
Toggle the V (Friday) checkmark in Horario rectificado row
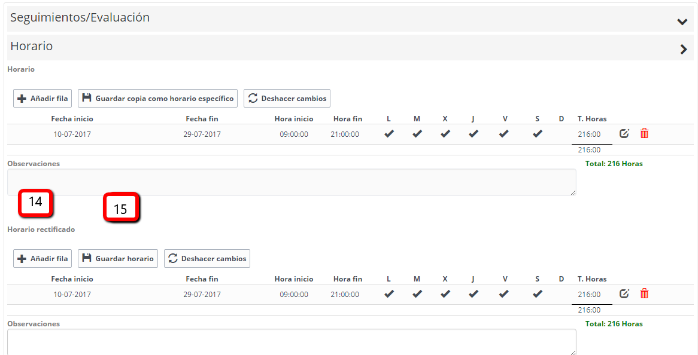click(504, 294)
